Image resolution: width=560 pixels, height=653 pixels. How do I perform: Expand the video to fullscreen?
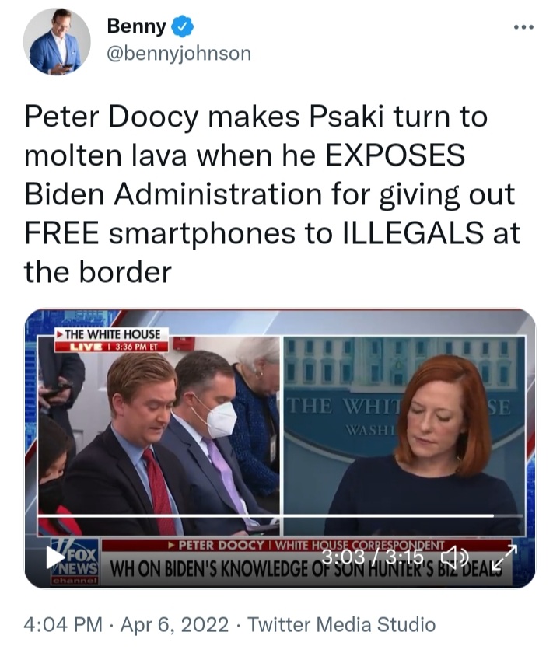504,557
